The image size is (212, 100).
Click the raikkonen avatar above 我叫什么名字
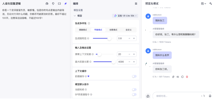click(x=148, y=51)
